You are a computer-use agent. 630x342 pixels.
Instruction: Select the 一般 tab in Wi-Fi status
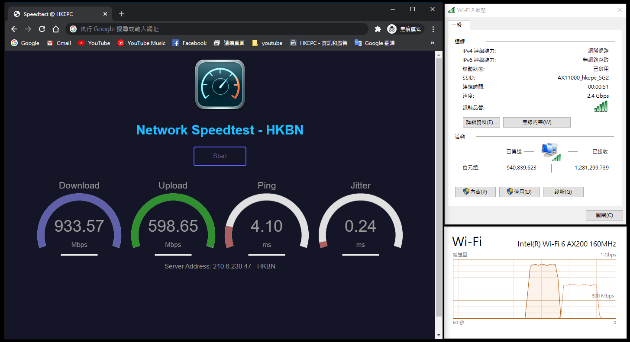click(x=459, y=25)
